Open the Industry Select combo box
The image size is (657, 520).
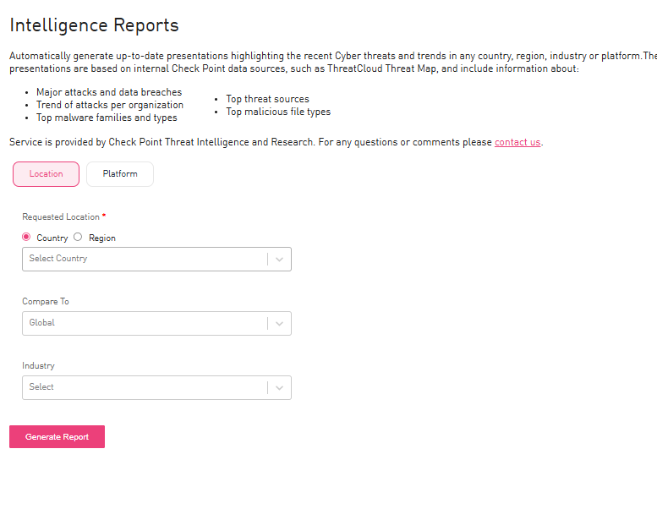tap(144, 387)
